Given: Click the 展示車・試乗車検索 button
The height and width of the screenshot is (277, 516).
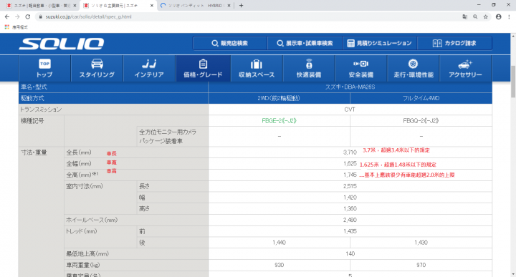Looking at the screenshot, I should pyautogui.click(x=305, y=43).
